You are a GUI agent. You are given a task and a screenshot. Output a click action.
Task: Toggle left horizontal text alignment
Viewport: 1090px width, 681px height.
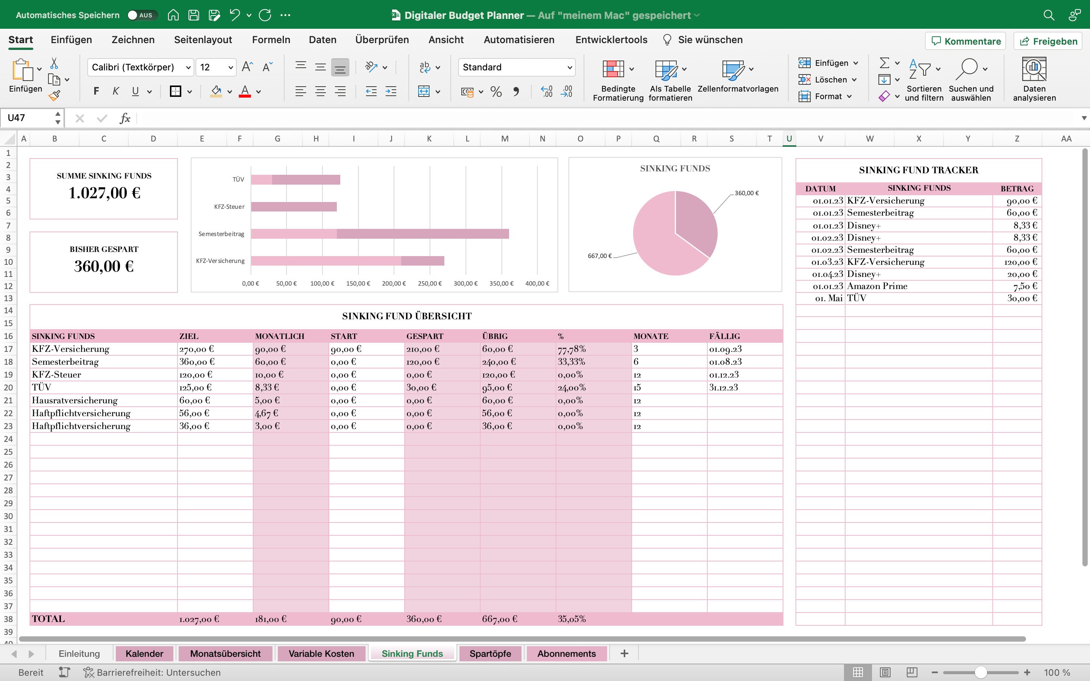pyautogui.click(x=301, y=92)
